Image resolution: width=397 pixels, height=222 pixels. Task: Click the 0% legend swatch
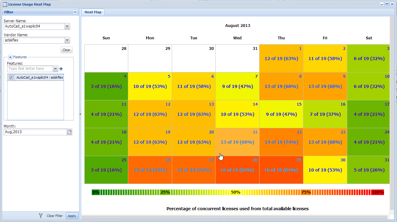(96, 192)
